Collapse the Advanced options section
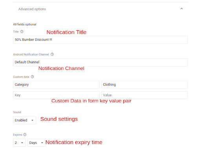This screenshot has height=149, width=201. pyautogui.click(x=181, y=9)
